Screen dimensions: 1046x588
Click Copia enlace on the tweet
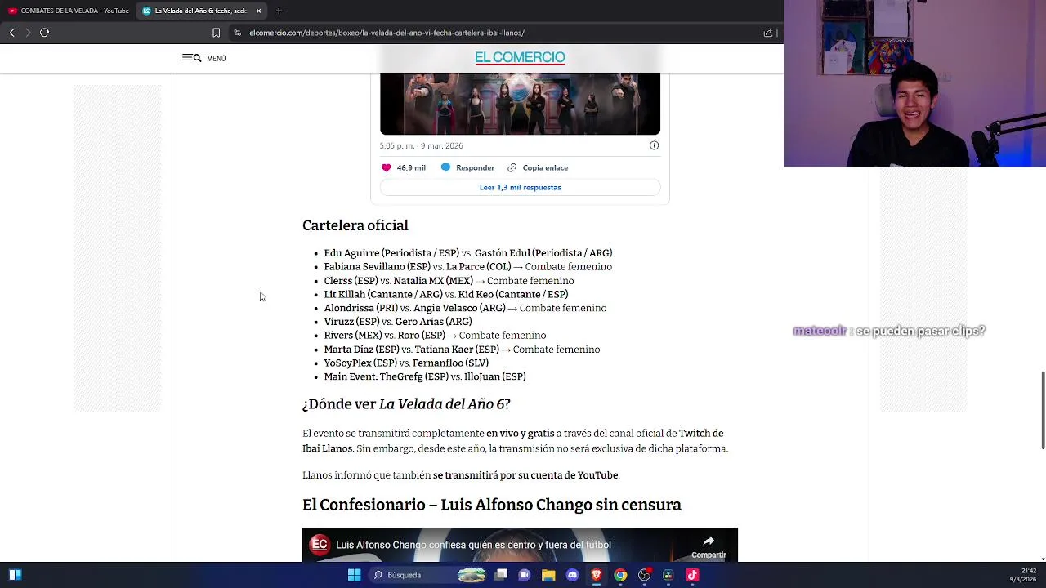pos(537,167)
